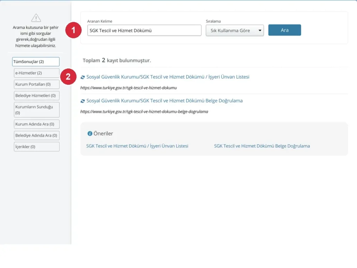The image size is (357, 268).
Task: Click the sidebar hint text about şehir ismi
Action: coord(36,36)
